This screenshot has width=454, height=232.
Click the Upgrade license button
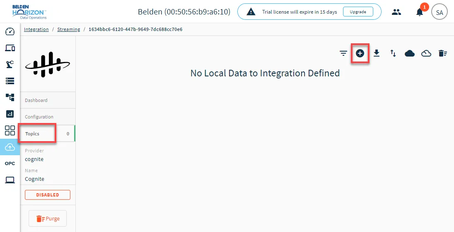358,12
